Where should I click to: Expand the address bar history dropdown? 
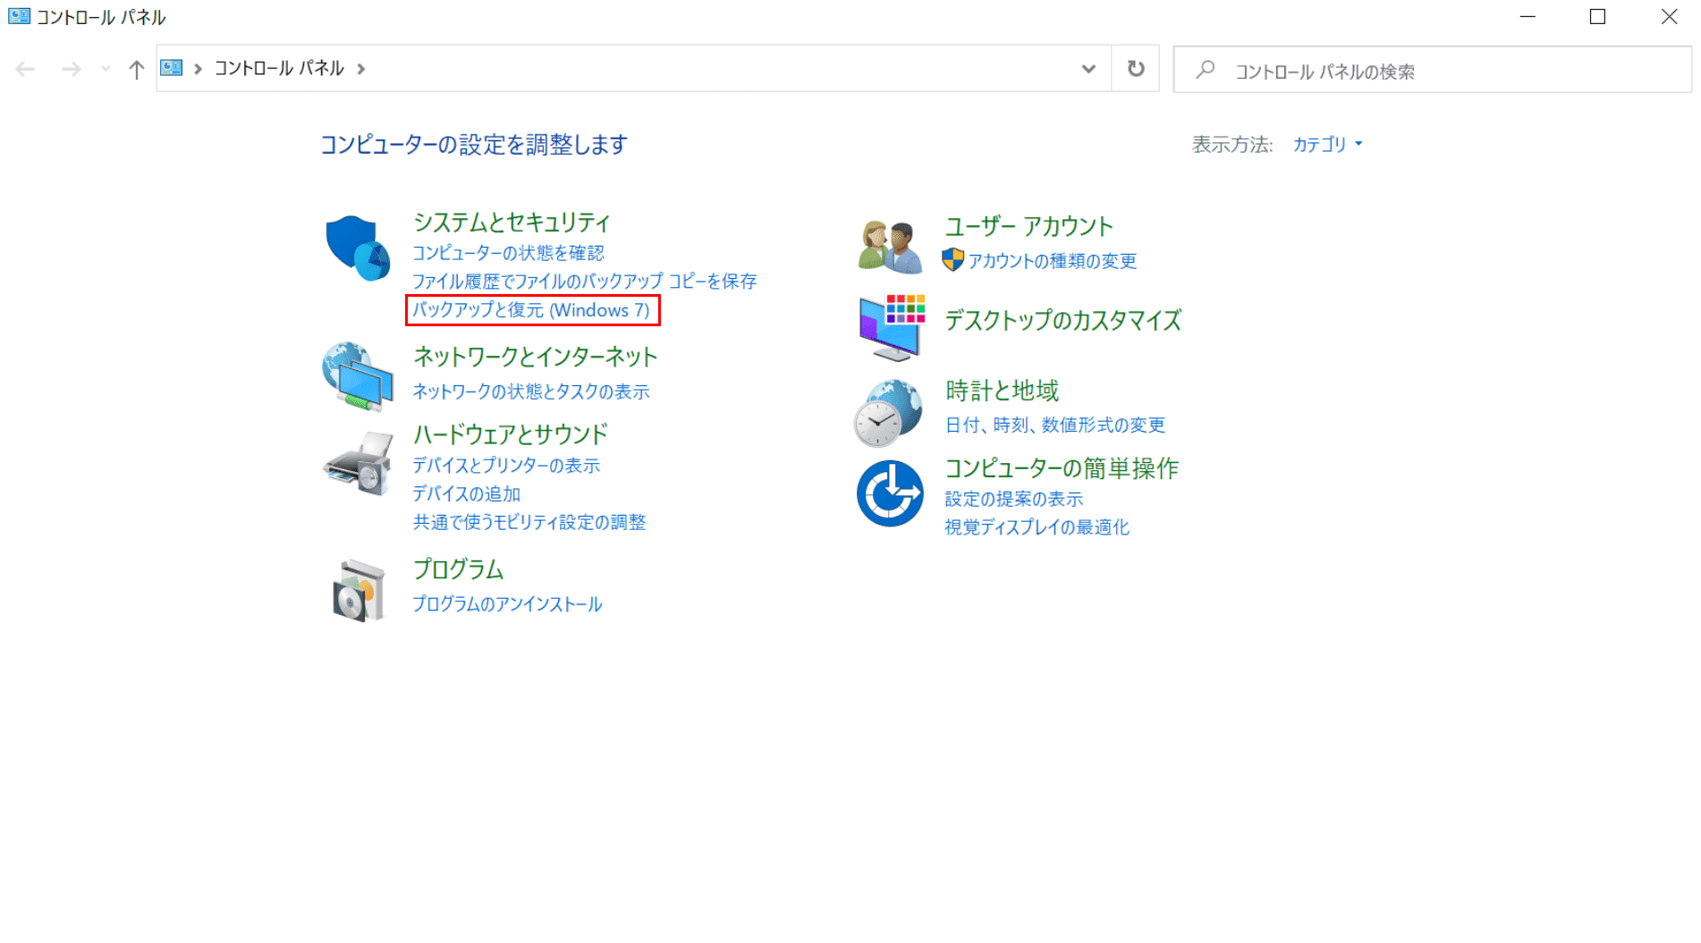click(1088, 69)
